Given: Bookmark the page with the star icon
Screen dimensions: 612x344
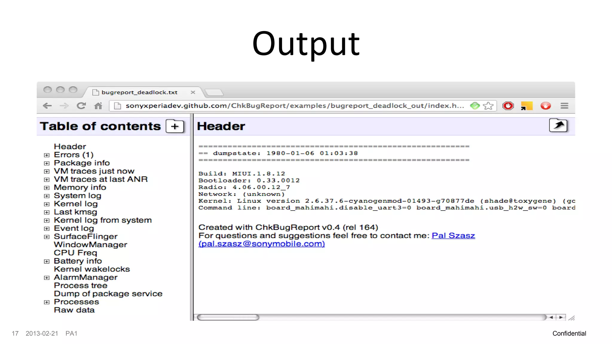Looking at the screenshot, I should 488,106.
